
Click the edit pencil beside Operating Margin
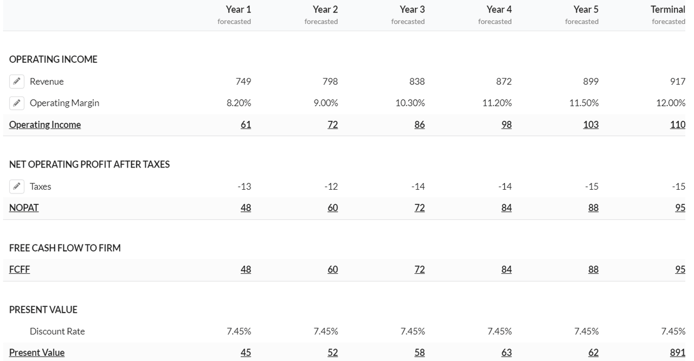(x=17, y=103)
